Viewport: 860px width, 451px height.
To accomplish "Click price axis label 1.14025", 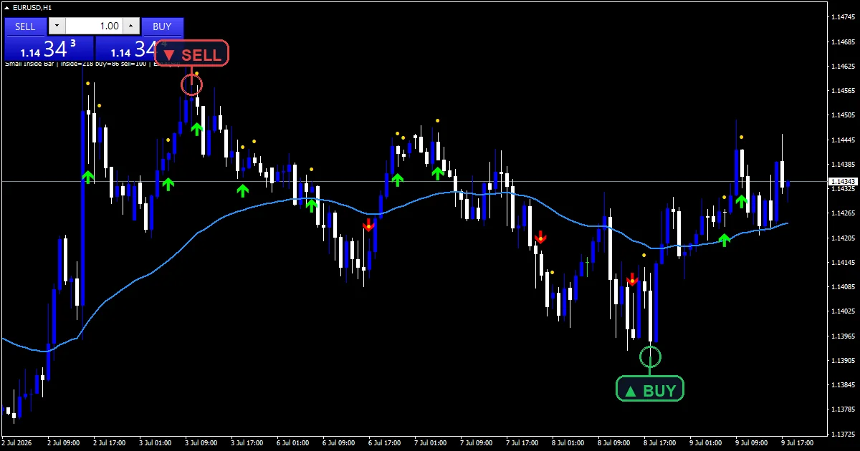I will [845, 311].
